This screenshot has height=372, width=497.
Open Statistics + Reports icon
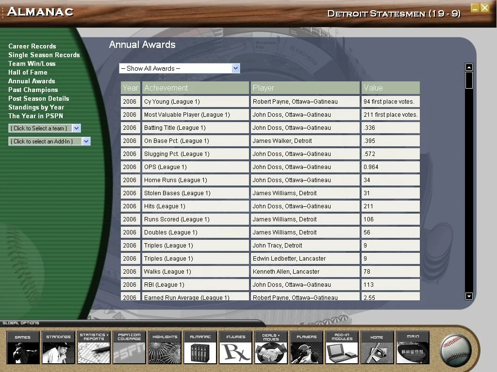94,348
